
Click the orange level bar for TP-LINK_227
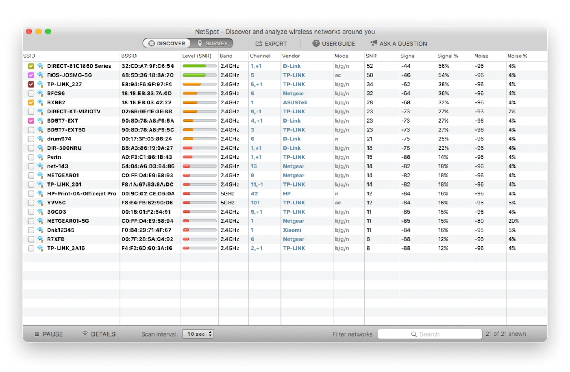pyautogui.click(x=200, y=85)
